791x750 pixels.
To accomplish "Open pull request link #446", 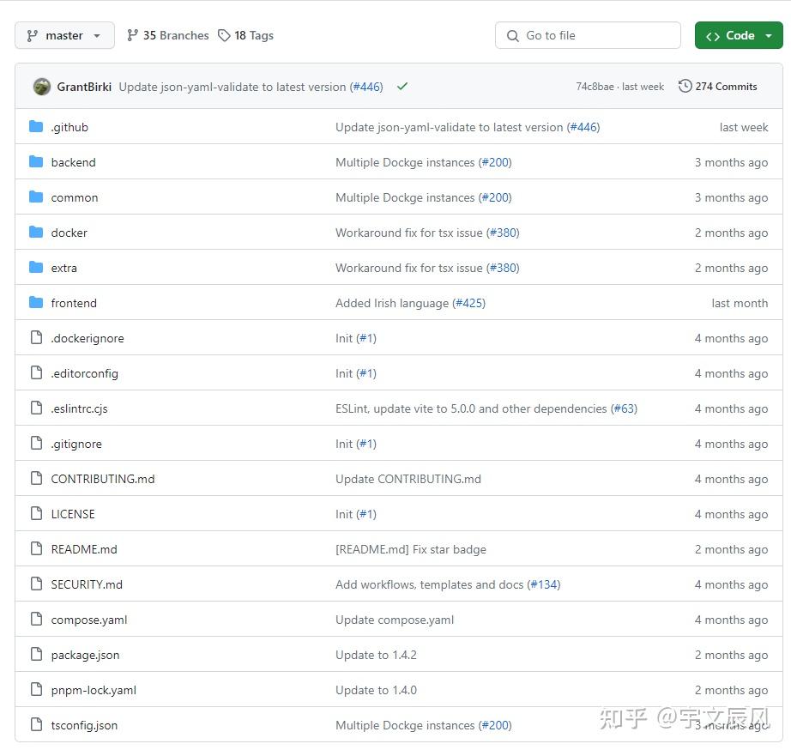I will (x=366, y=86).
